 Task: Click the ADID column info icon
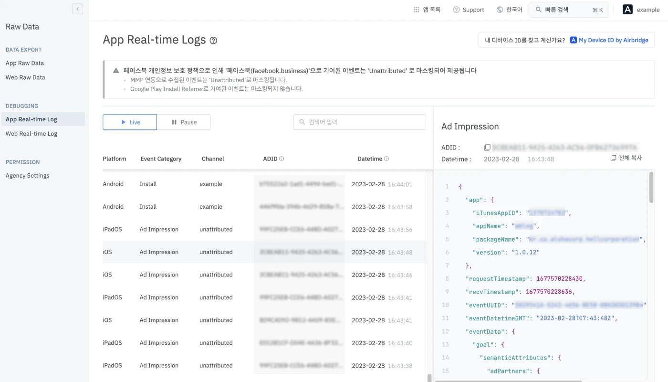pyautogui.click(x=282, y=159)
